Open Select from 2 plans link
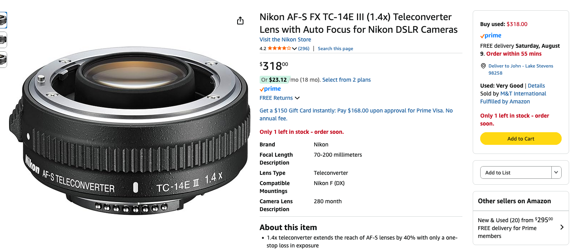This screenshot has height=251, width=581. pyautogui.click(x=346, y=80)
